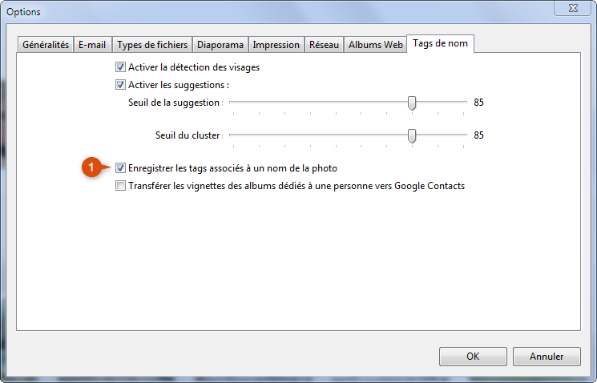Click the Seuil de la suggestion slider track
Viewport: 597px width, 383px height.
[348, 102]
